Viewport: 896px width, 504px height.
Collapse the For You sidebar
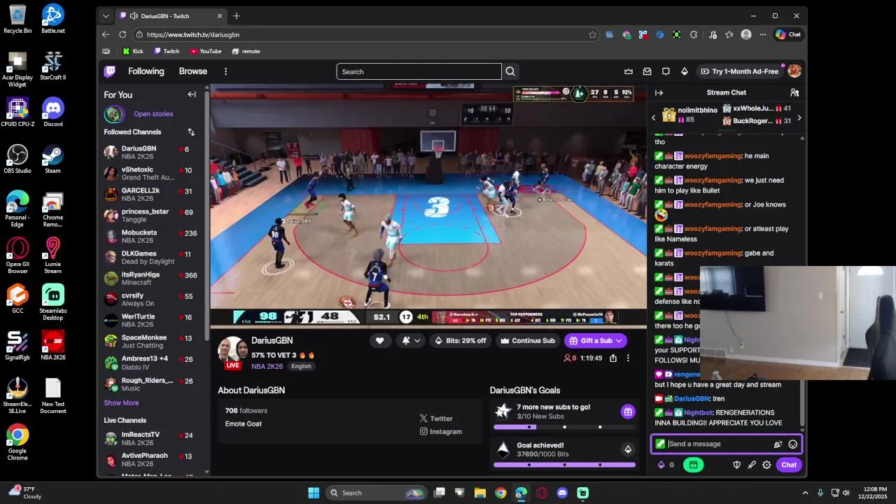coord(192,94)
